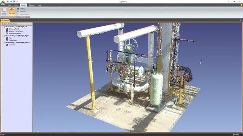Toggle the Elements checkbox
This screenshot has width=243, height=136.
tap(7, 45)
